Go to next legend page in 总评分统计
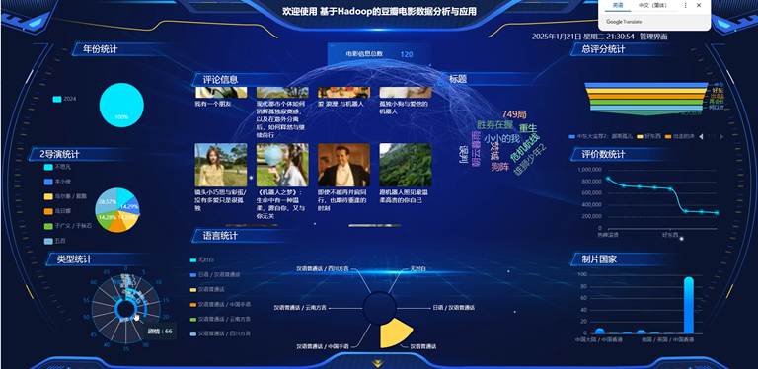Viewport: 758px width, 369px height. (x=721, y=137)
